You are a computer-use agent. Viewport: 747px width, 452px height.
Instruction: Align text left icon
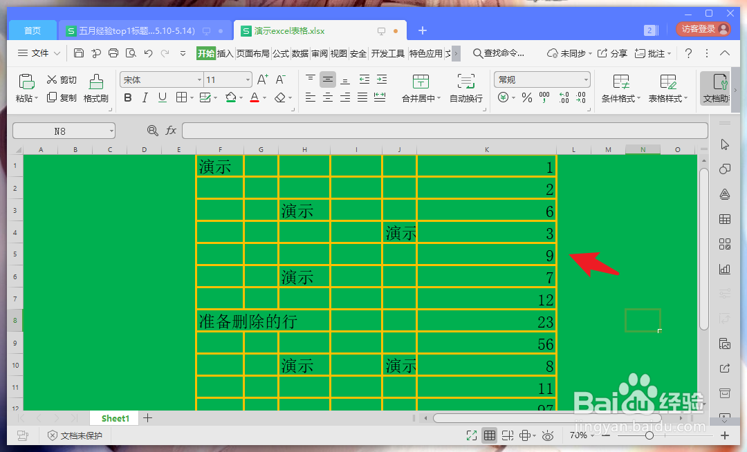click(x=310, y=97)
